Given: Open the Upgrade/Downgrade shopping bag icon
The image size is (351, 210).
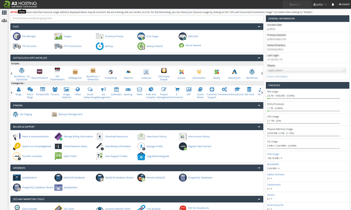Looking at the screenshot, I should point(141,156).
